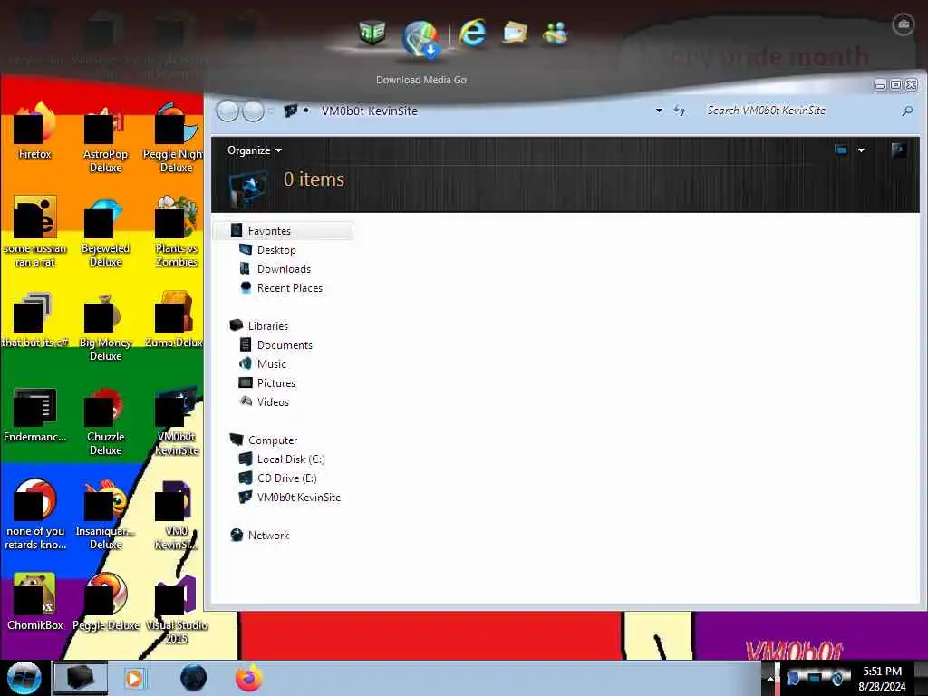Viewport: 928px width, 696px height.
Task: Click the search magnifier icon
Action: 906,111
